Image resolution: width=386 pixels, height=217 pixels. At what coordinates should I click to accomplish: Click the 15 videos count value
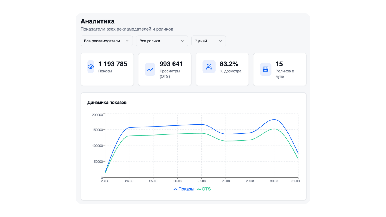point(279,64)
